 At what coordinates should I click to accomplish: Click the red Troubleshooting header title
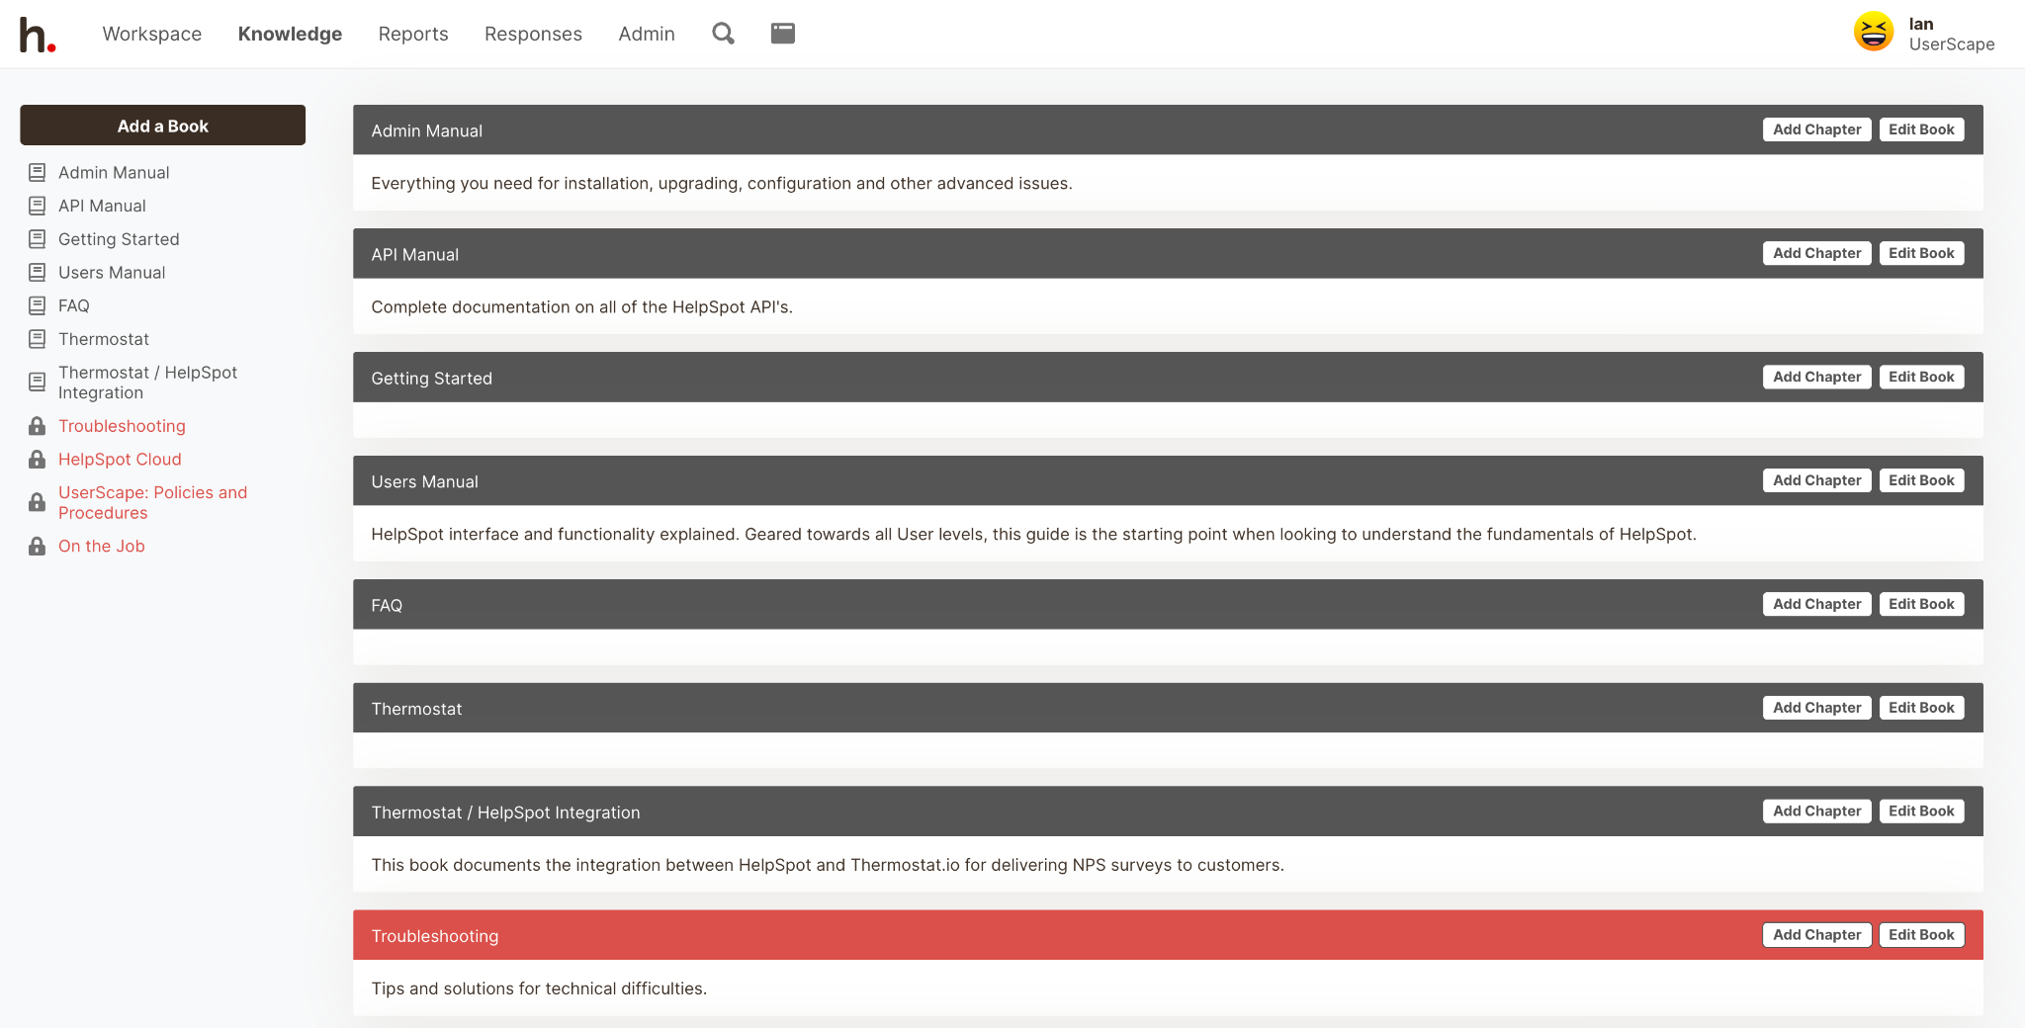pos(435,936)
